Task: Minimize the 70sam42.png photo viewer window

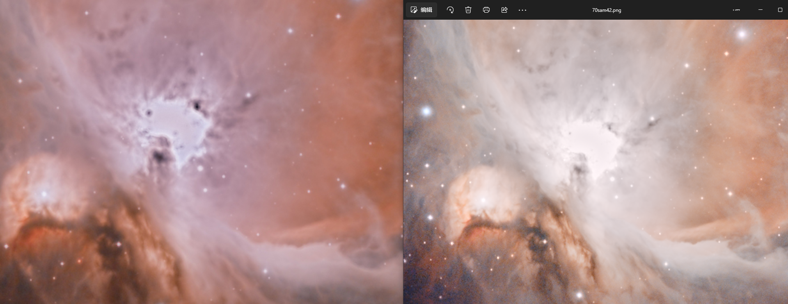Action: click(761, 10)
